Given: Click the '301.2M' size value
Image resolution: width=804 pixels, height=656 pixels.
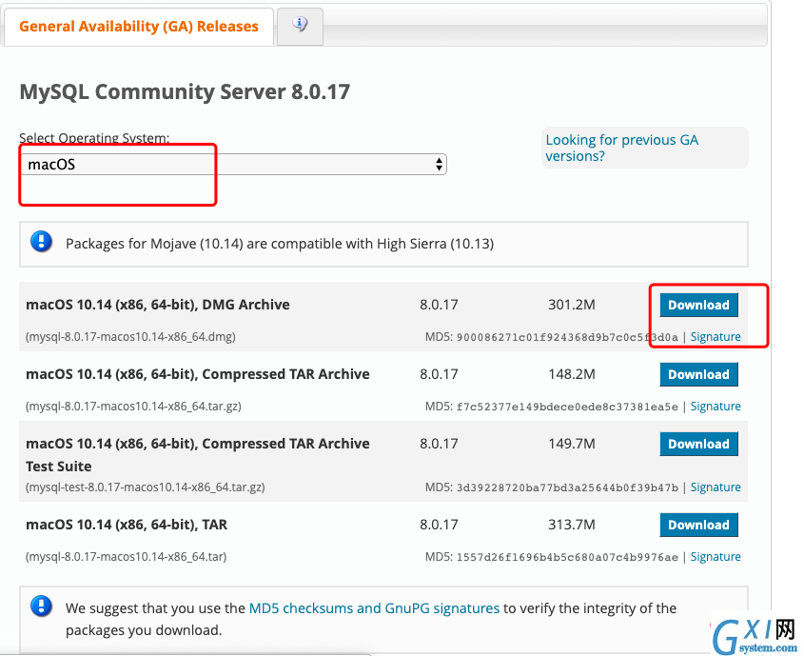Looking at the screenshot, I should pyautogui.click(x=572, y=305).
